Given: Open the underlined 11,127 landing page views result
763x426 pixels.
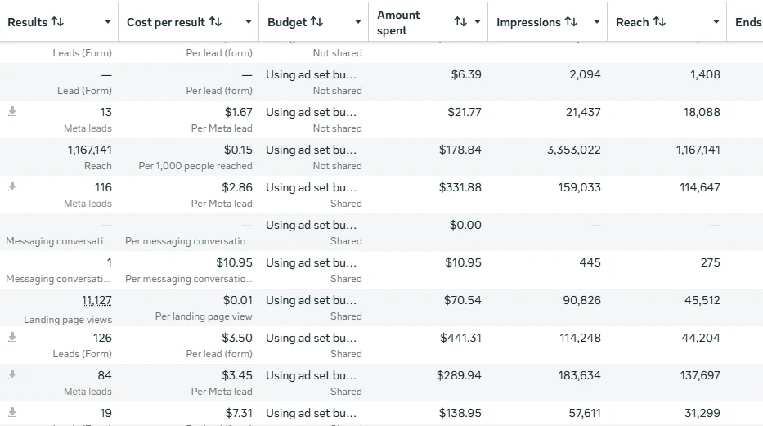Looking at the screenshot, I should point(96,301).
